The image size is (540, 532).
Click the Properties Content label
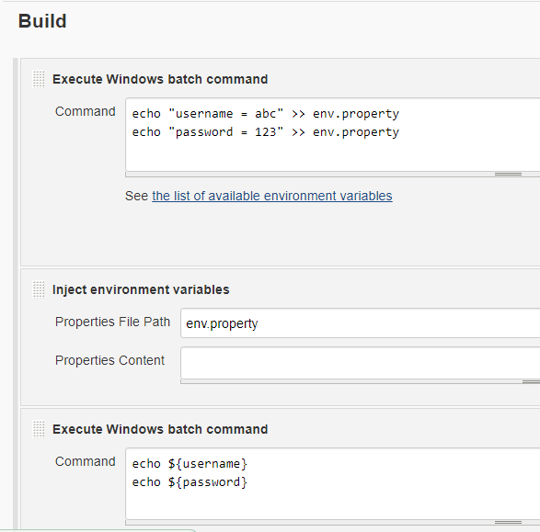click(109, 360)
